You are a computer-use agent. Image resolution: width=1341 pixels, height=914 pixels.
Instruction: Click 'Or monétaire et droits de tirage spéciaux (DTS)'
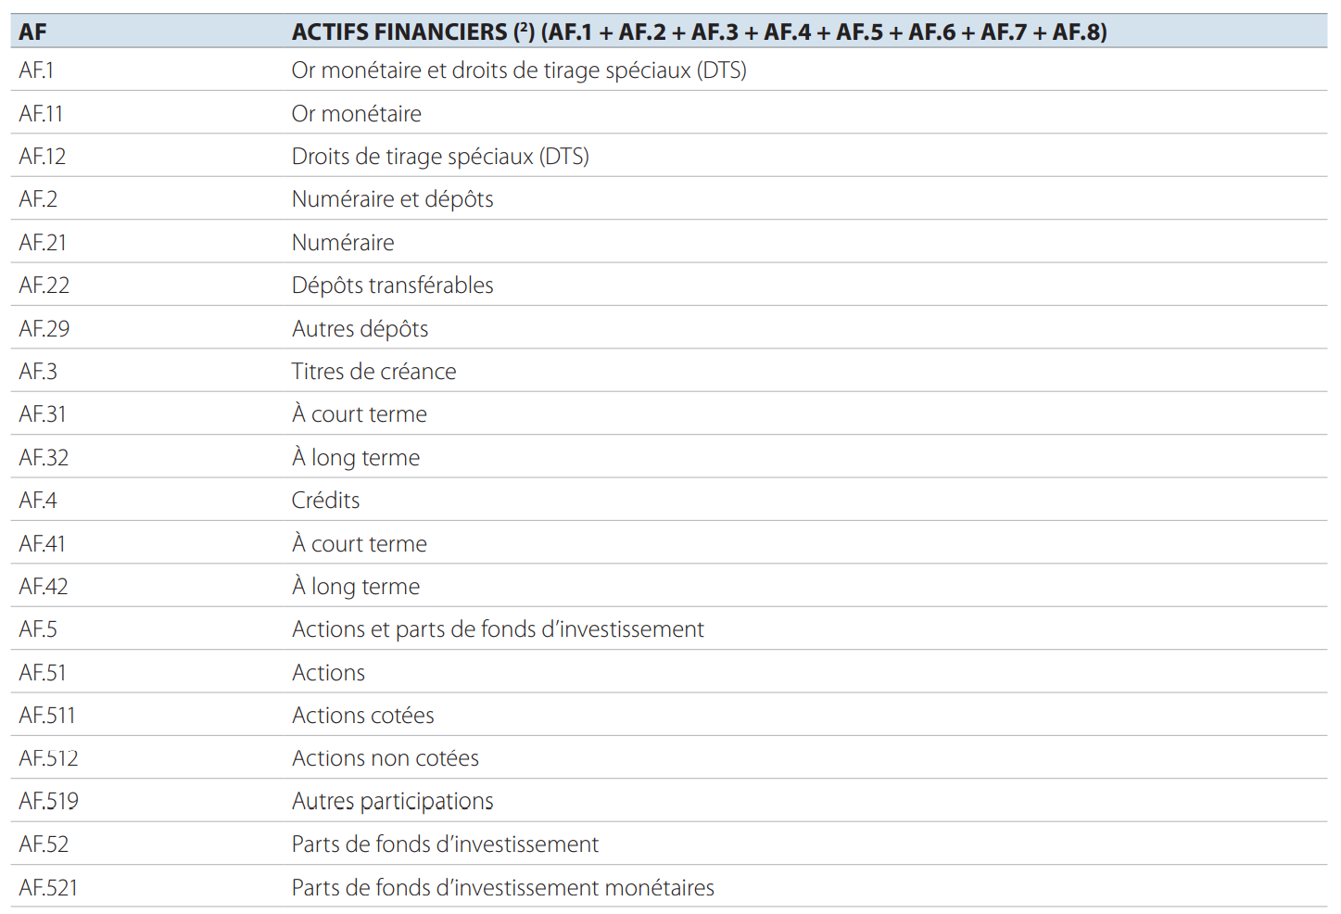click(519, 70)
